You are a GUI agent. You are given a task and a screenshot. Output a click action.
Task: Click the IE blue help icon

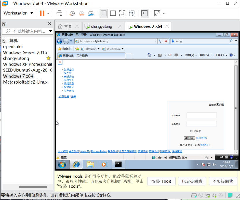coord(231,55)
